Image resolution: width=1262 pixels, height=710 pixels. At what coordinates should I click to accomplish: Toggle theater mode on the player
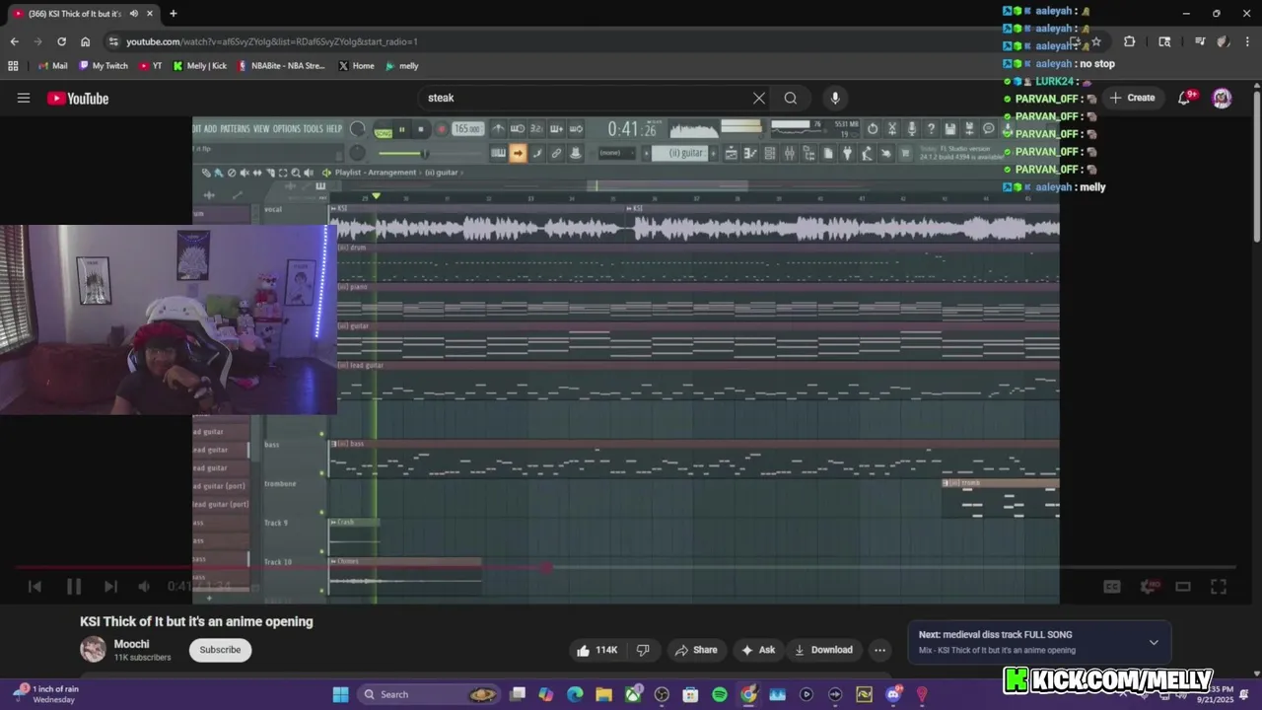1183,587
